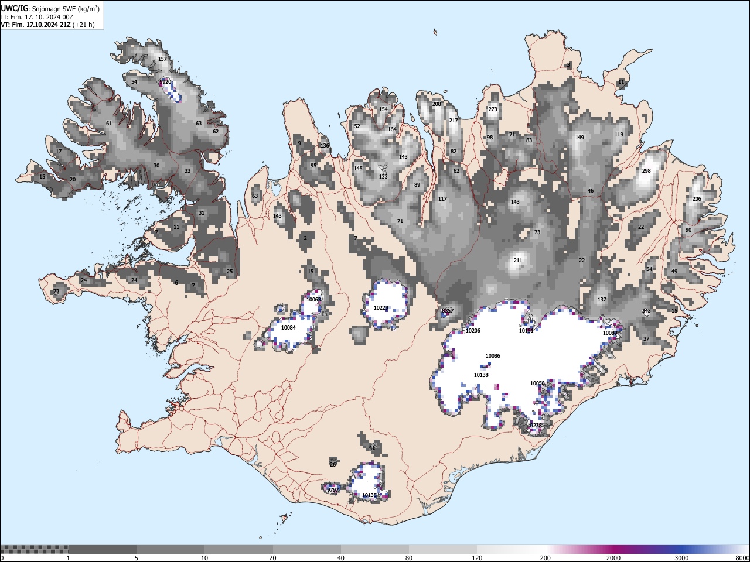The height and width of the screenshot is (562, 750).
Task: Select the map value label 117
Action: click(442, 199)
